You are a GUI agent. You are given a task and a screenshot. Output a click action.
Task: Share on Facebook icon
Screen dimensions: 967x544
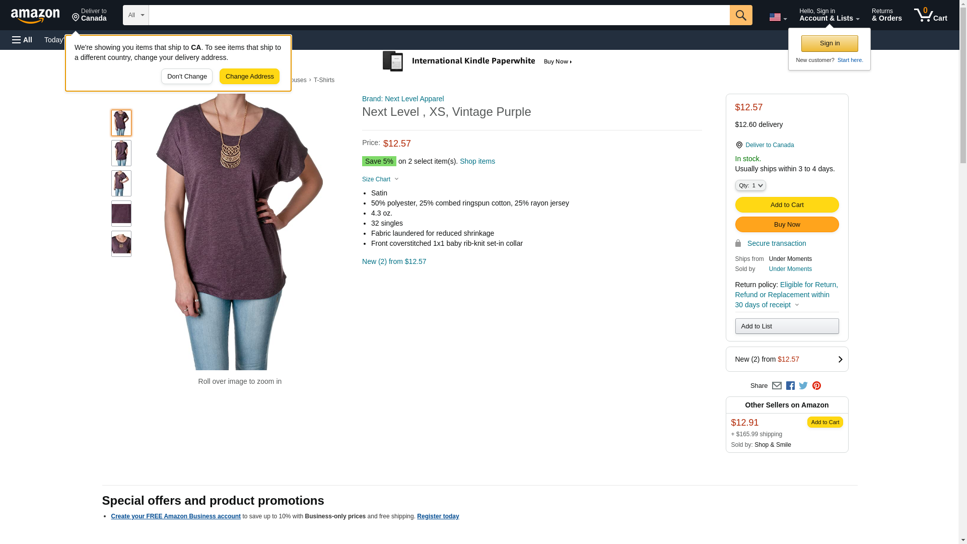[790, 386]
